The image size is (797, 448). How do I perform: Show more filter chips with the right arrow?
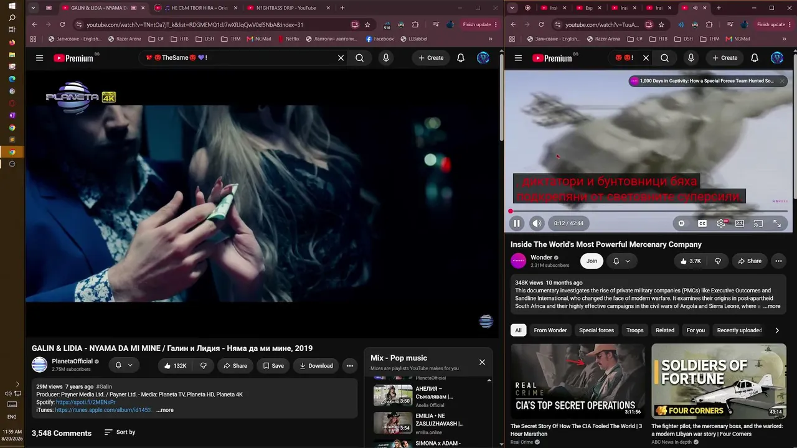777,330
